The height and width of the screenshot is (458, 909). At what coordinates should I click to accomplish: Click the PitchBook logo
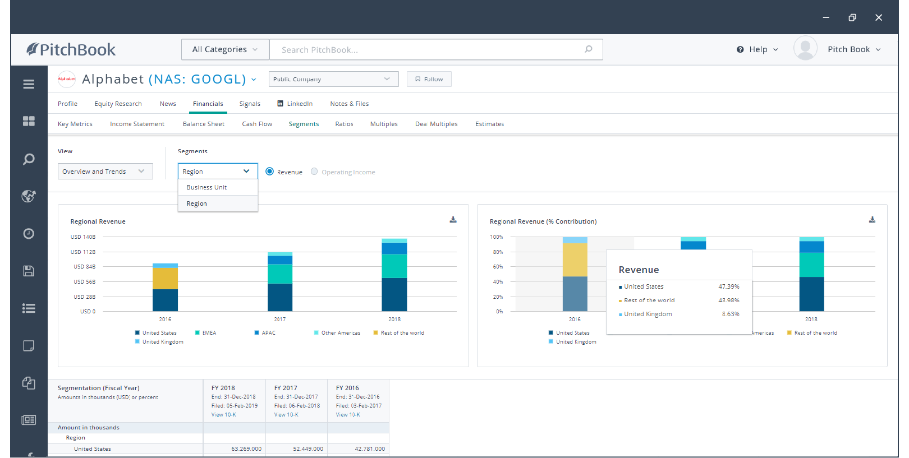71,49
